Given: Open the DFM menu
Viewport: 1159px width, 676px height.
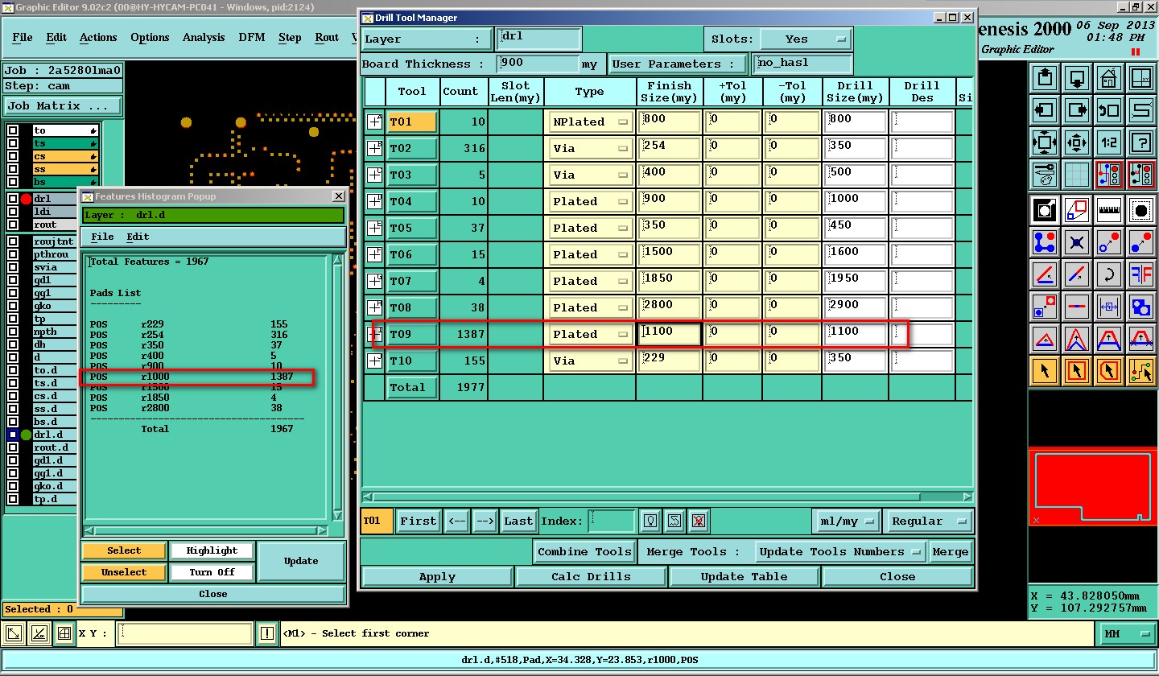Looking at the screenshot, I should pos(251,38).
